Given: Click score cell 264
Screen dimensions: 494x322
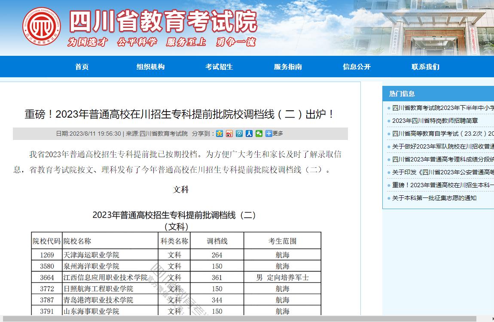Looking at the screenshot, I should [217, 255].
